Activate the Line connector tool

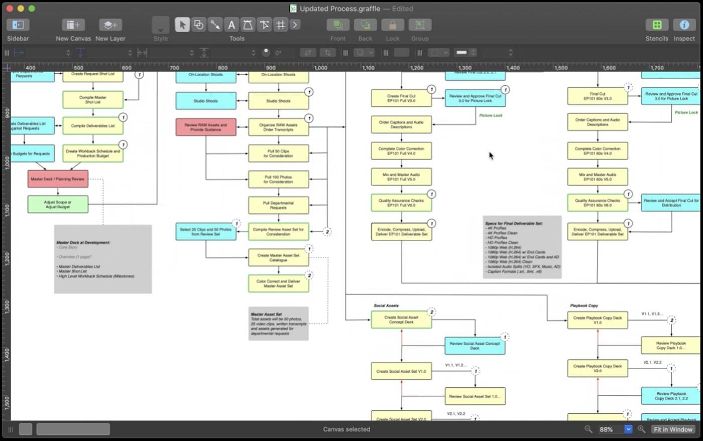pos(215,25)
